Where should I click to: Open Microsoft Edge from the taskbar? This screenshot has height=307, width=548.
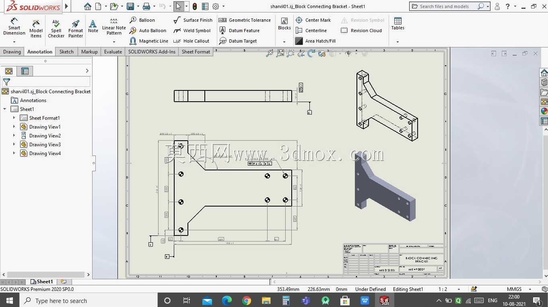[227, 301]
